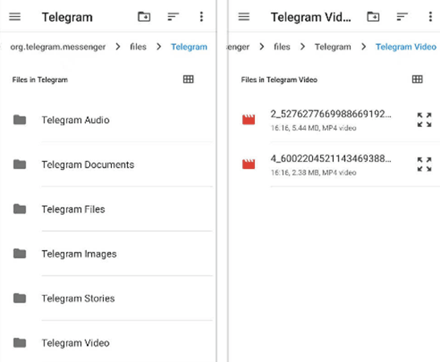Click the 2.38 MB MP4 video details
440x362 pixels.
tap(314, 173)
